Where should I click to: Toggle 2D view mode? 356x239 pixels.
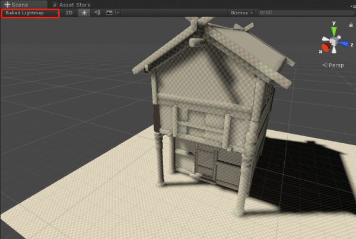69,12
